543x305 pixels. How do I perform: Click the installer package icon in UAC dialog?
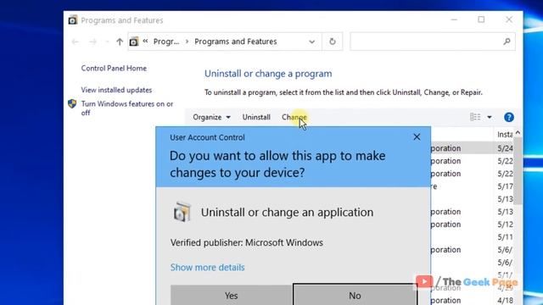pos(182,211)
